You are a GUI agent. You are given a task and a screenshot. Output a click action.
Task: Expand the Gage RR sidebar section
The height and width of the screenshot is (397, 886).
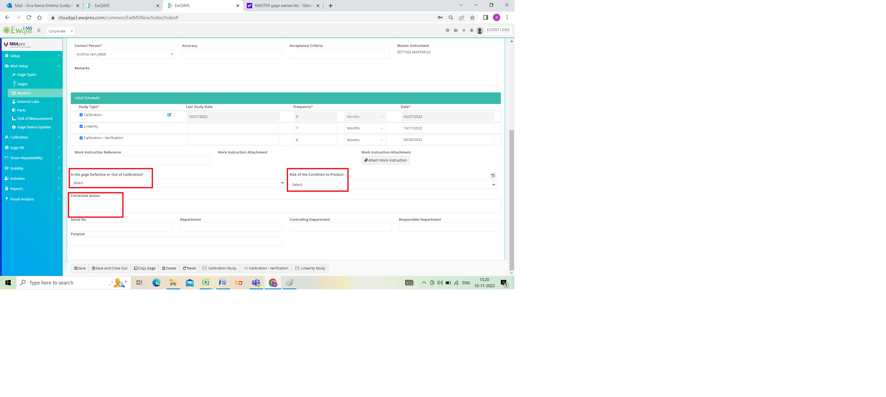click(32, 147)
